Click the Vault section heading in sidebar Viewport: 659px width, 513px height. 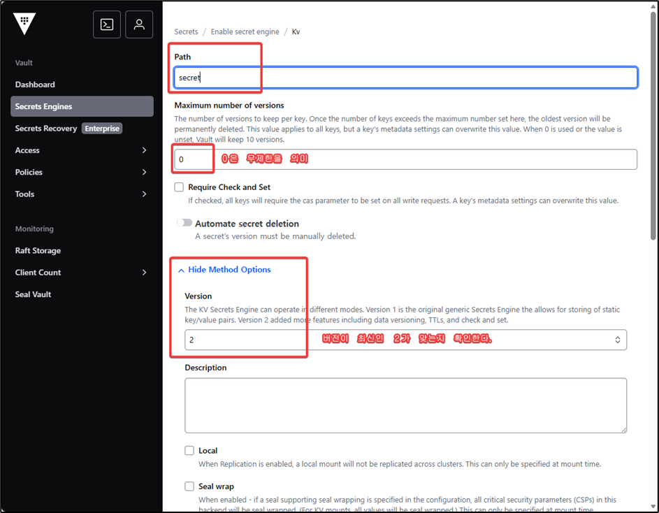tap(24, 63)
